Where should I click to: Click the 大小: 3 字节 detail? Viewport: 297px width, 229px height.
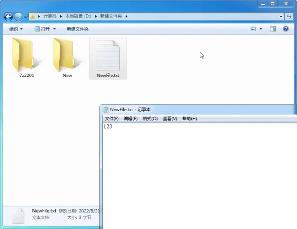point(79,217)
